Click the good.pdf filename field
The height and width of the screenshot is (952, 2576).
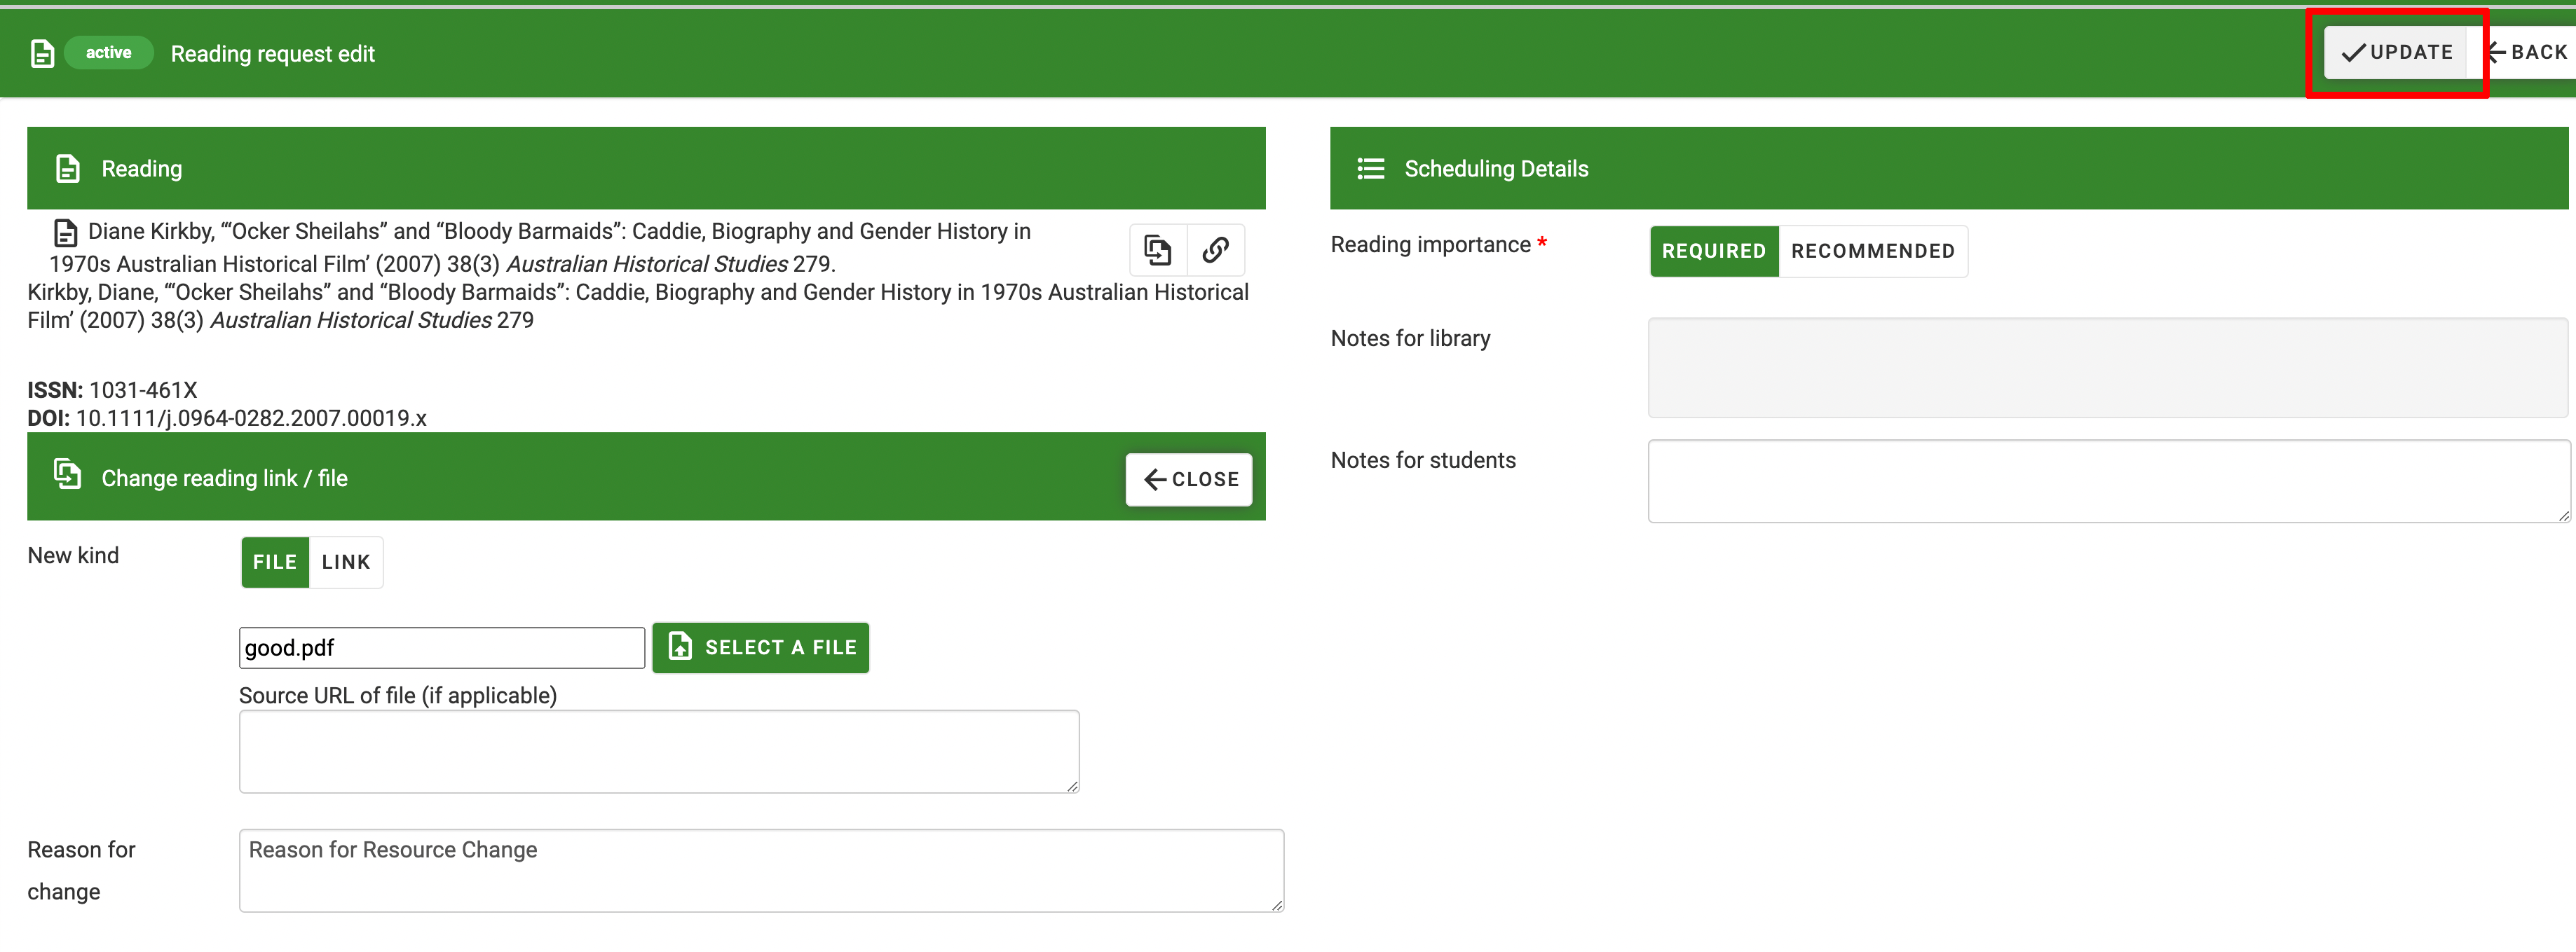(441, 648)
